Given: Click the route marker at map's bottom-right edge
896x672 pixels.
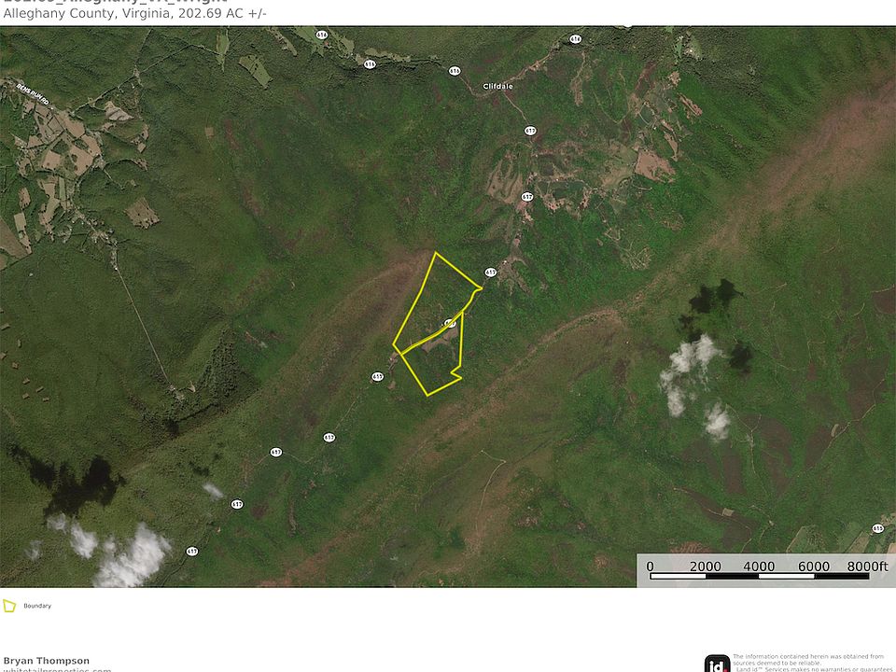Looking at the screenshot, I should [877, 528].
